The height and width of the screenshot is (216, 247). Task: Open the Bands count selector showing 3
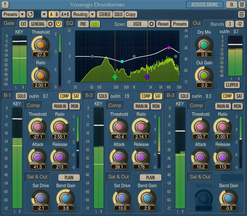coord(230,24)
